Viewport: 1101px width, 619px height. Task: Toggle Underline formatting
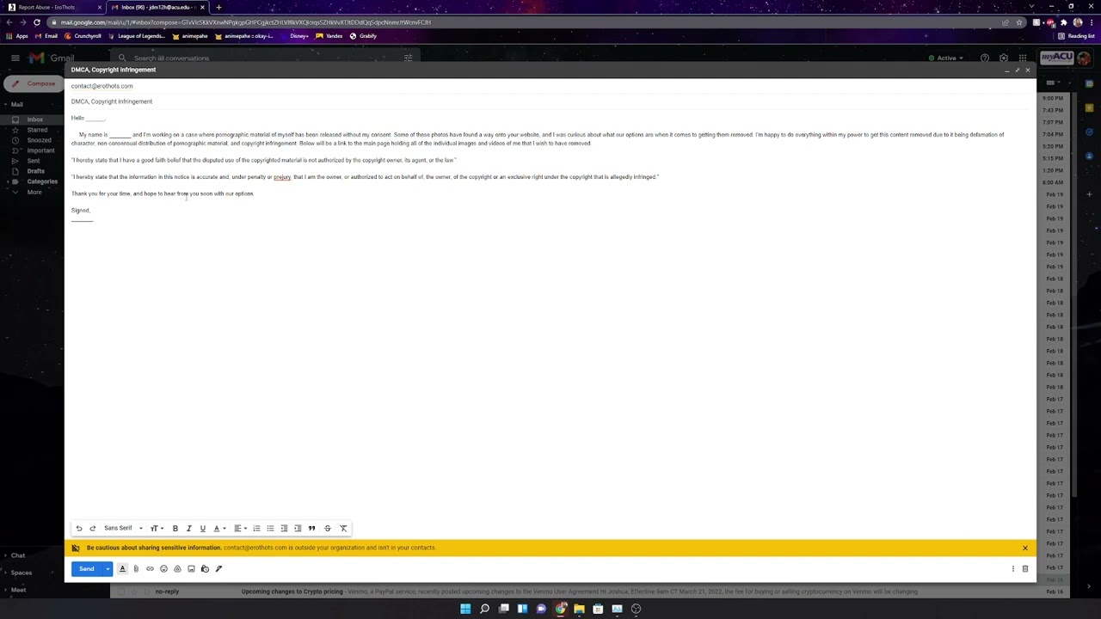pos(203,529)
